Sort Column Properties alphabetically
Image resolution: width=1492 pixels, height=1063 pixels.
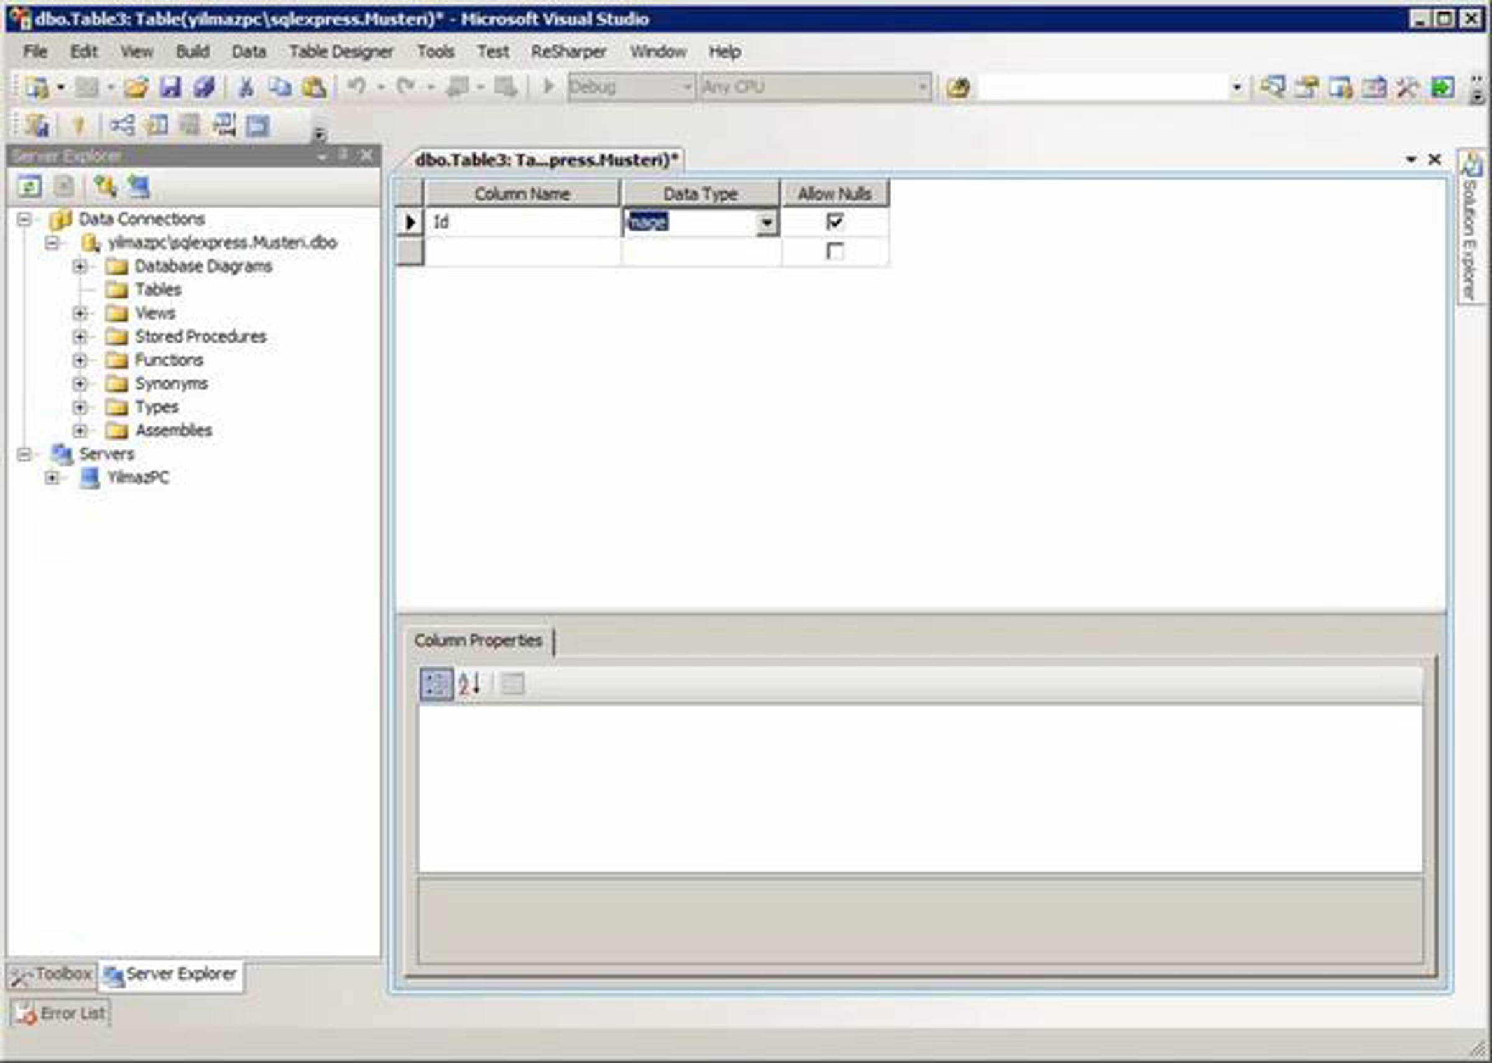coord(469,684)
